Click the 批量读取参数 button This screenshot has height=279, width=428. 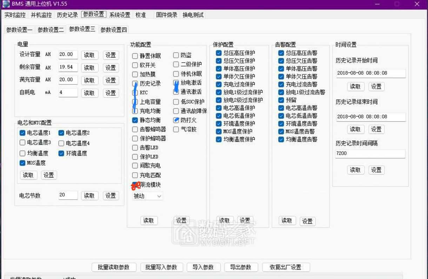click(x=114, y=267)
